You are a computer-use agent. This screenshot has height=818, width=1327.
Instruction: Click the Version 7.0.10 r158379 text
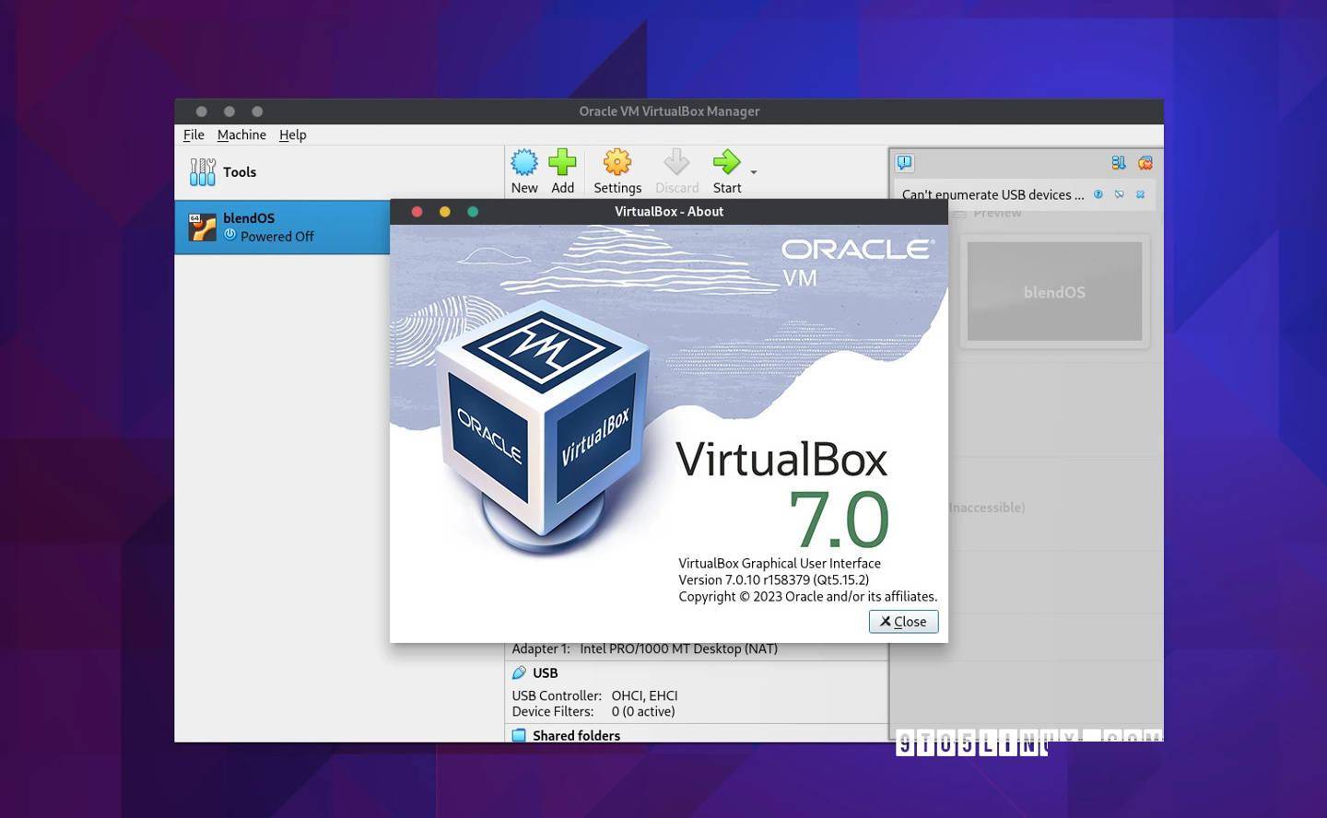click(x=773, y=579)
